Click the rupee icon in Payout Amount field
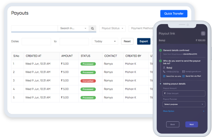The image size is (212, 137). coord(164,94)
